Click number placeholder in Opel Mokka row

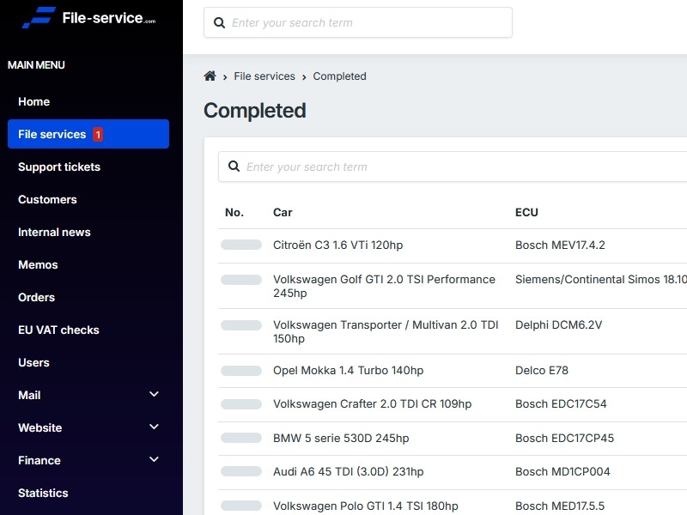pos(241,371)
